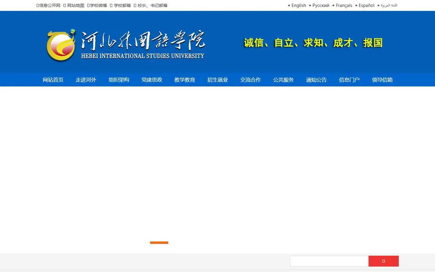Switch site language to Русский

(321, 5)
